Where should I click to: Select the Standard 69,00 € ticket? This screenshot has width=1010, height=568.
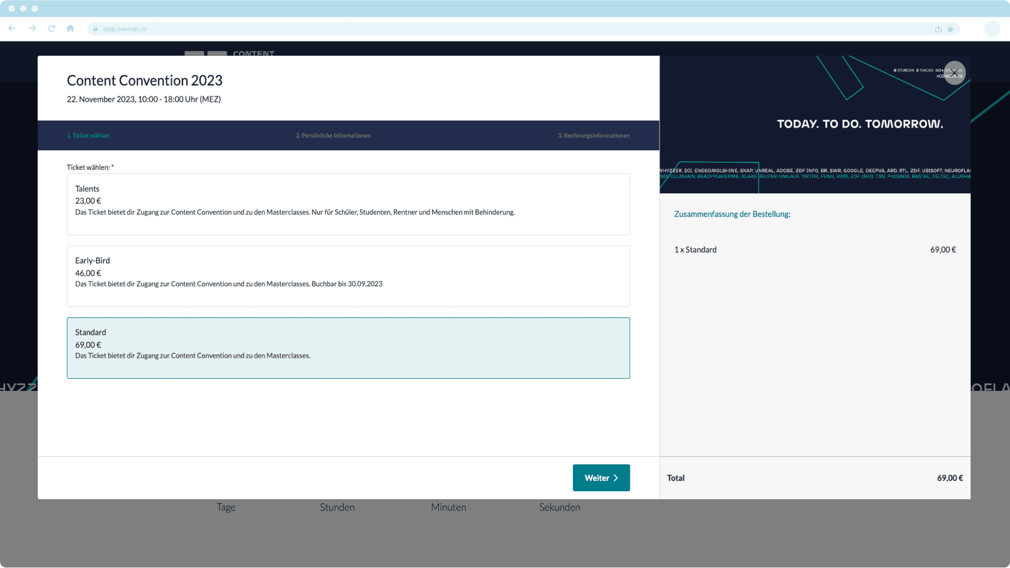pyautogui.click(x=348, y=348)
